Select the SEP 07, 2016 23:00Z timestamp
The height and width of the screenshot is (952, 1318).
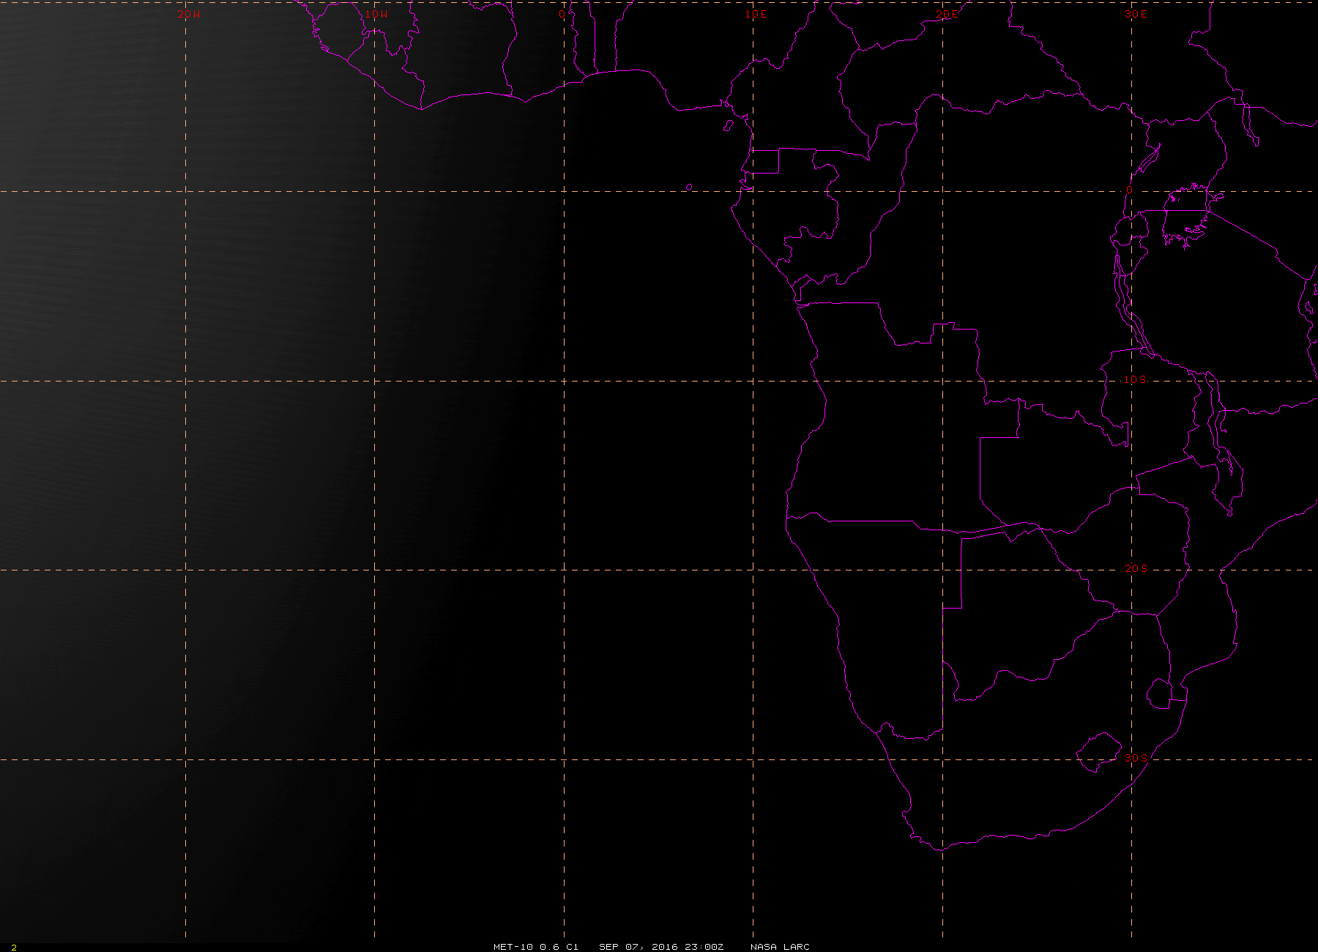661,947
